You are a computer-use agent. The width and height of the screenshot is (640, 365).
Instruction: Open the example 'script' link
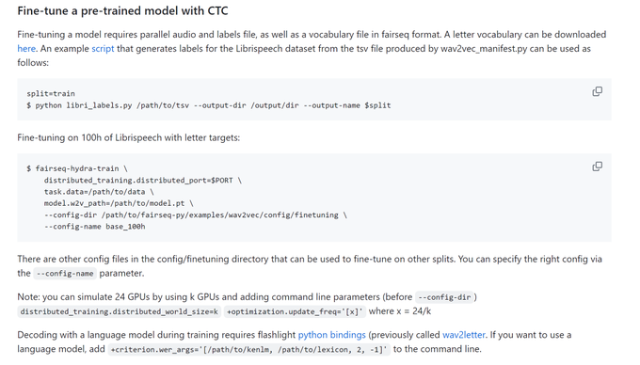[103, 49]
